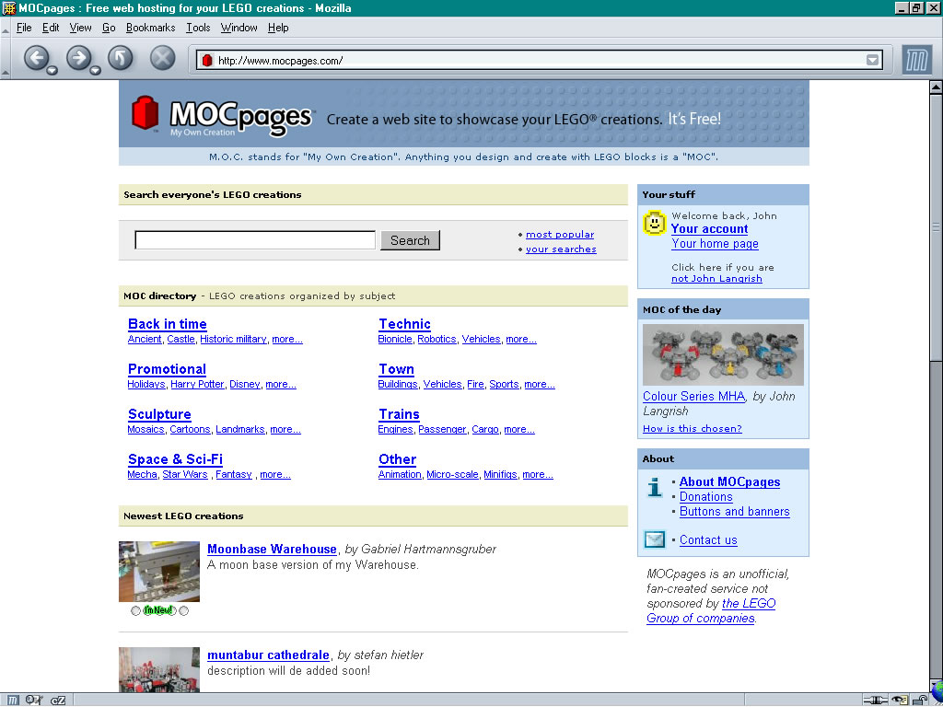Select the last rating circle under Moonbase Warehouse
This screenshot has width=943, height=707.
[x=184, y=611]
